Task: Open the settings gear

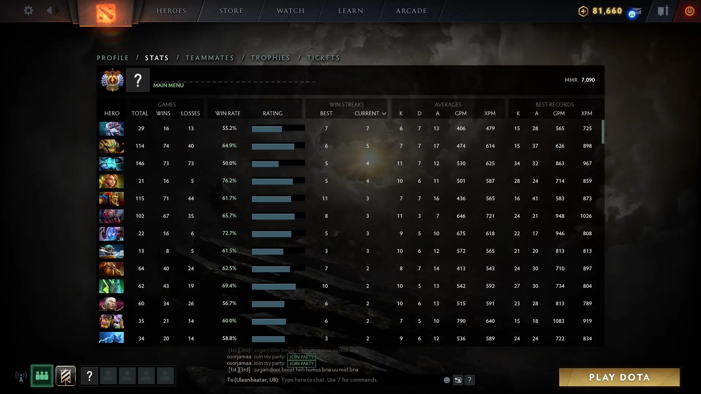Action: point(28,11)
